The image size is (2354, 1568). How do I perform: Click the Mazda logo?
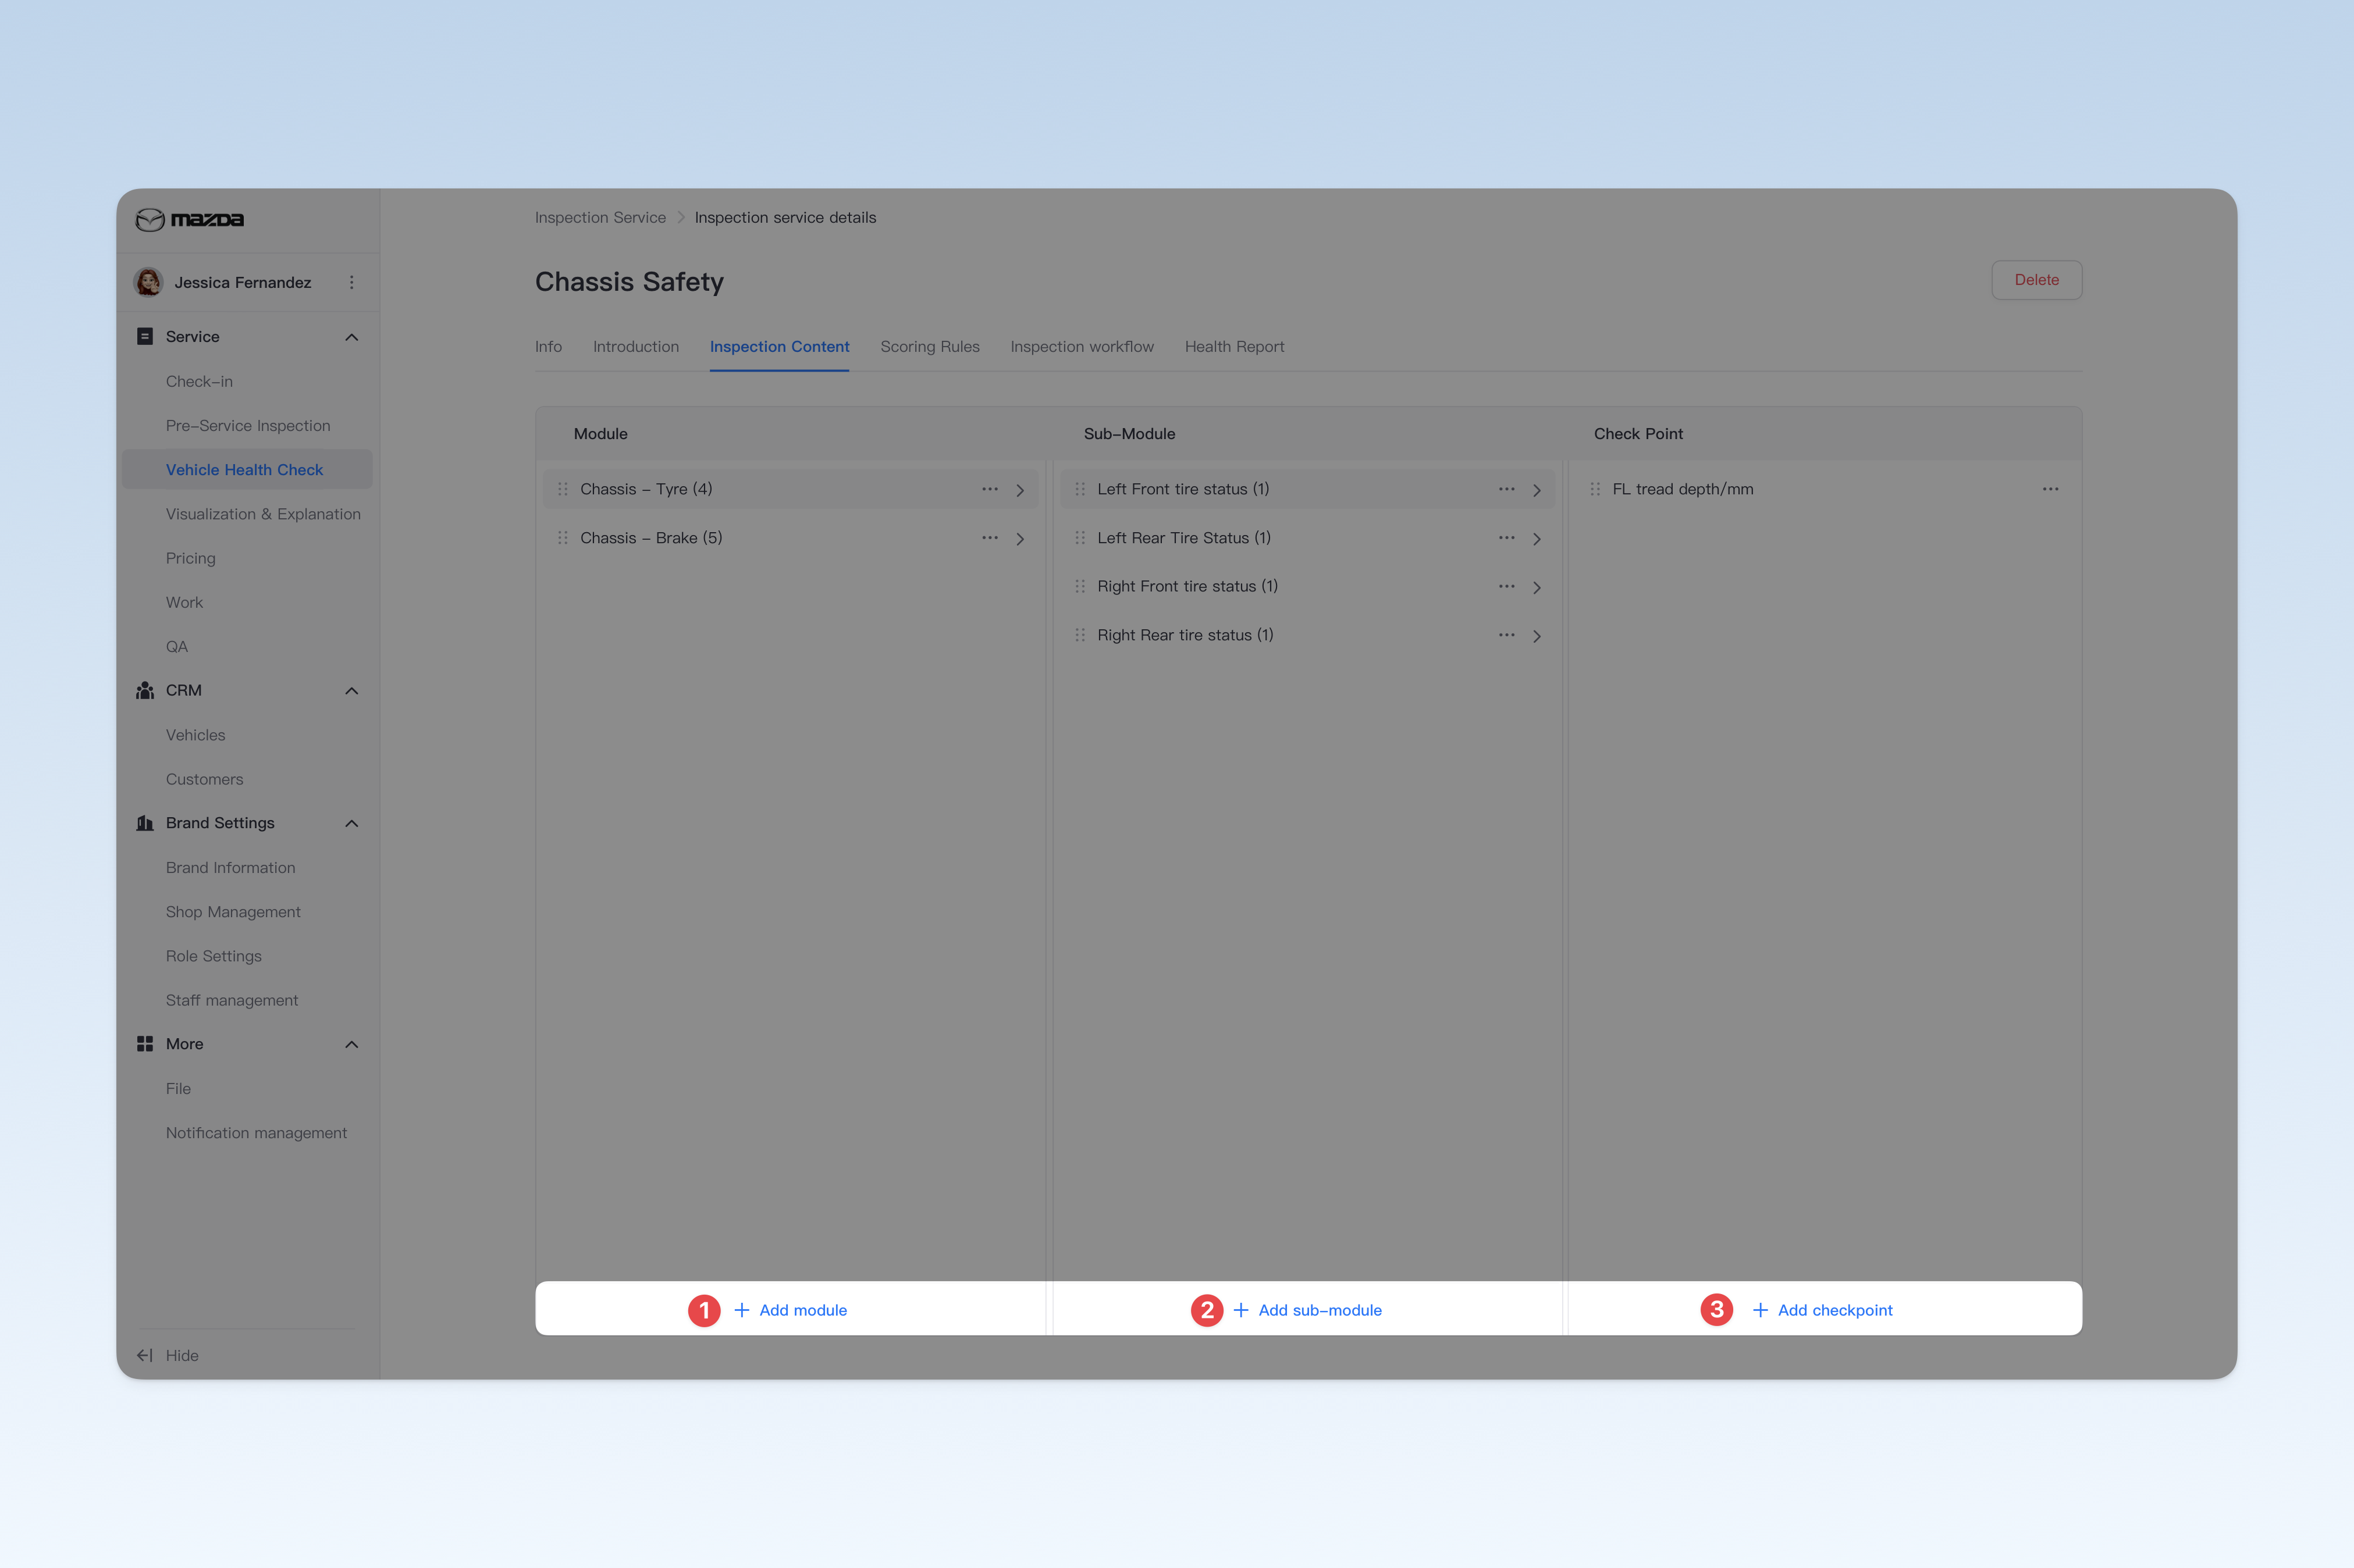[x=190, y=219]
